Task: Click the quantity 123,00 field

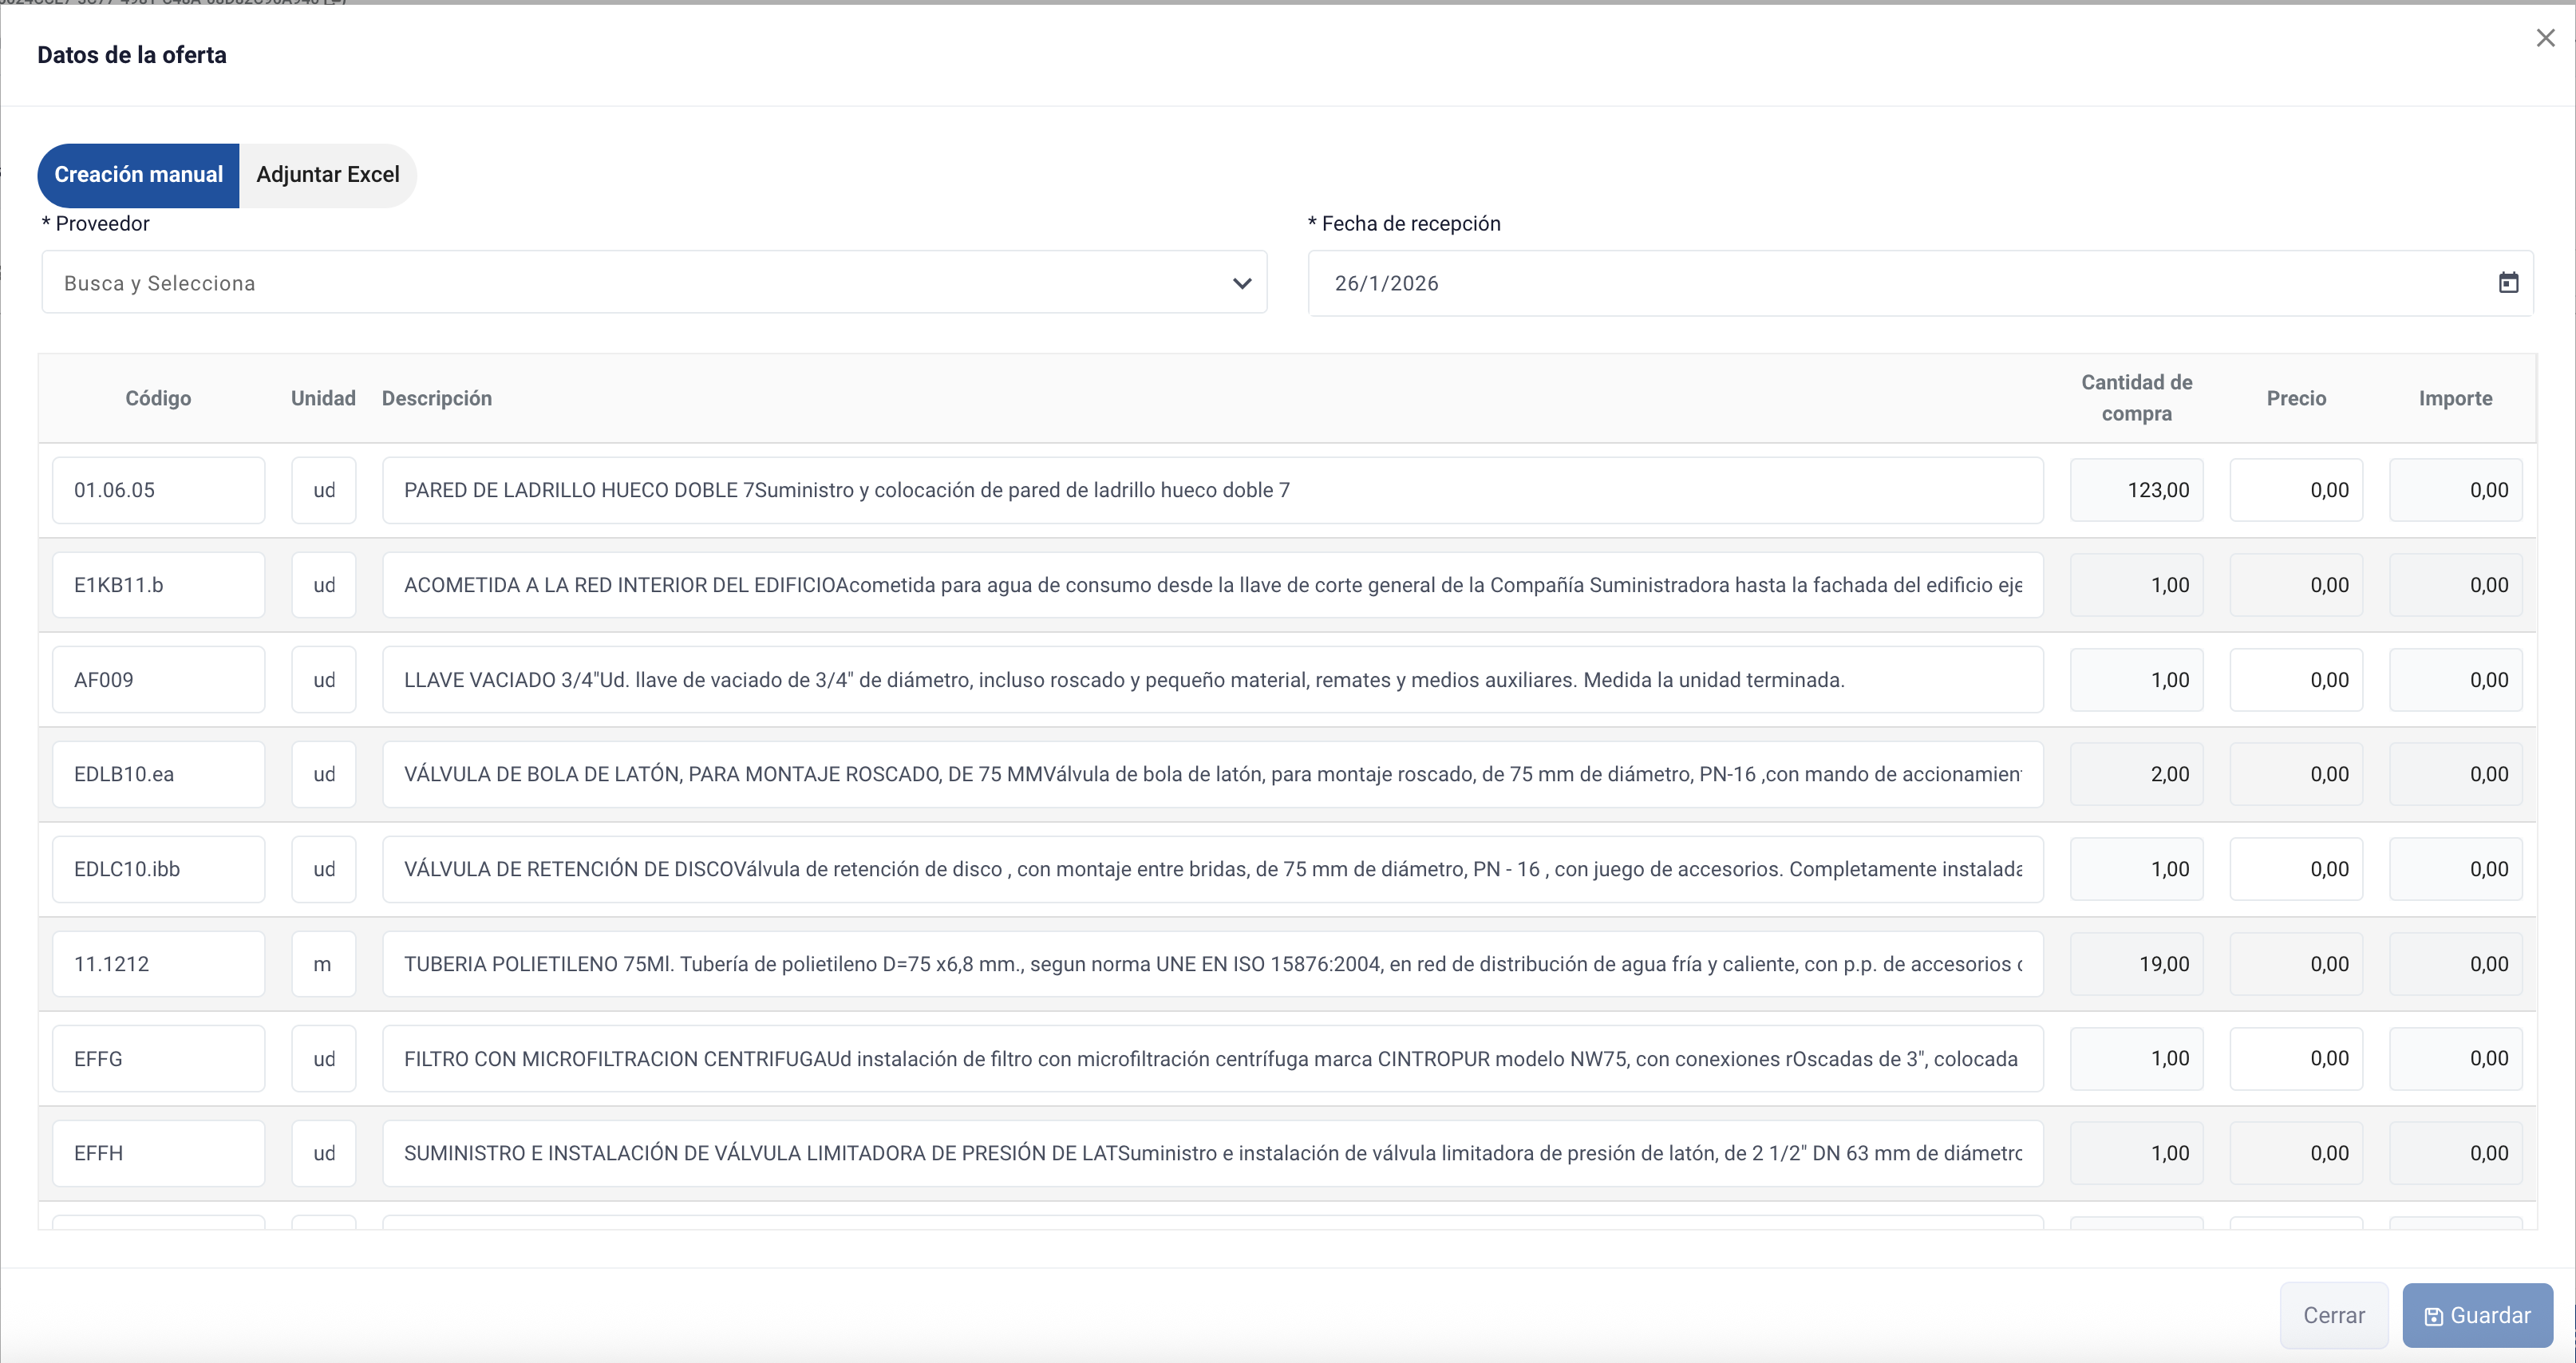Action: coord(2136,490)
